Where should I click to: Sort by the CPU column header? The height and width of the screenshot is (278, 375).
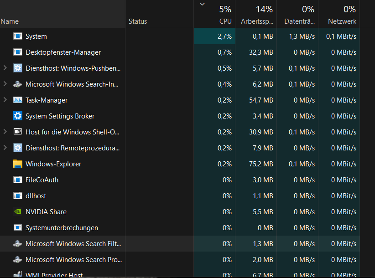(x=214, y=14)
